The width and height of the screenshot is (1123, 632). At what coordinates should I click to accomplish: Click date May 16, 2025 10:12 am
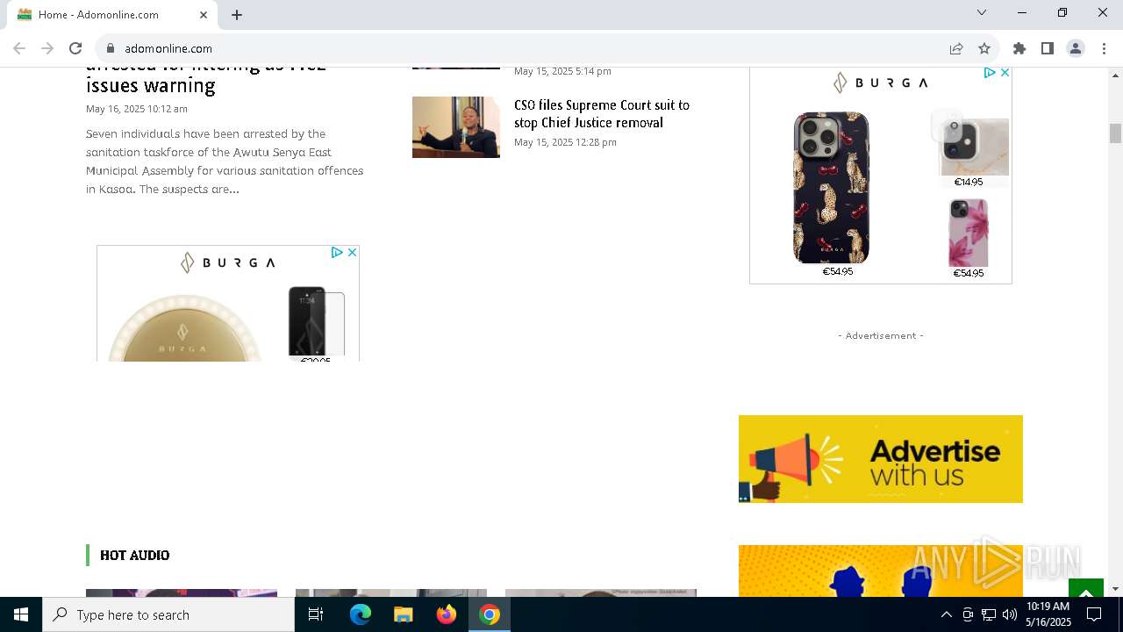coord(137,109)
